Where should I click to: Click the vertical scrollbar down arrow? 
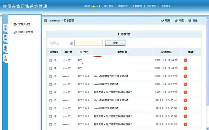pos(207,128)
